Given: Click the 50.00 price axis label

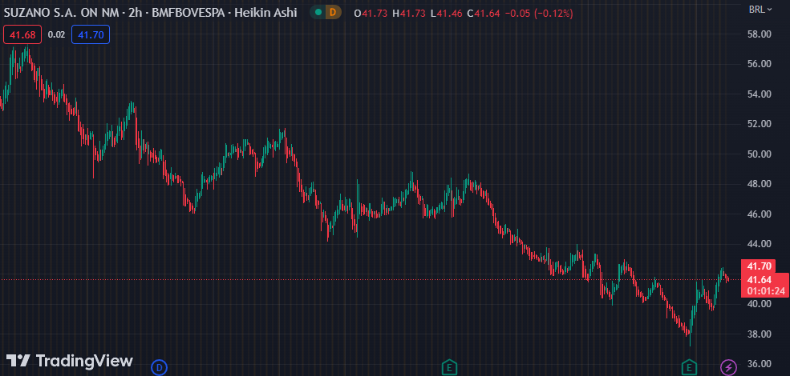Looking at the screenshot, I should pyautogui.click(x=760, y=154).
